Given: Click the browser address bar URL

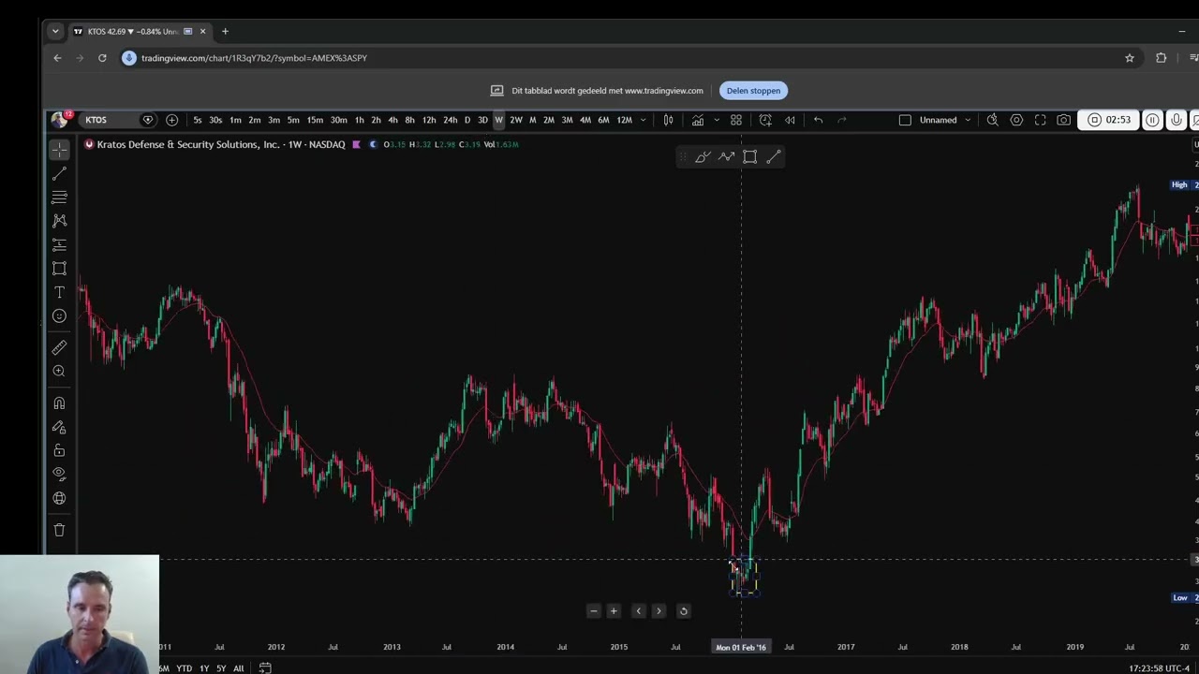Looking at the screenshot, I should click(x=254, y=58).
